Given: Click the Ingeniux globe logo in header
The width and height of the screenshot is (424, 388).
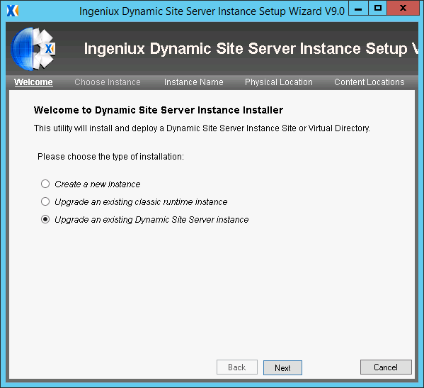Looking at the screenshot, I should pyautogui.click(x=33, y=49).
